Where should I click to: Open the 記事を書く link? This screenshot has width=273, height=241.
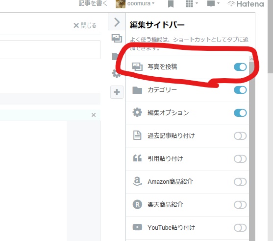point(93,3)
